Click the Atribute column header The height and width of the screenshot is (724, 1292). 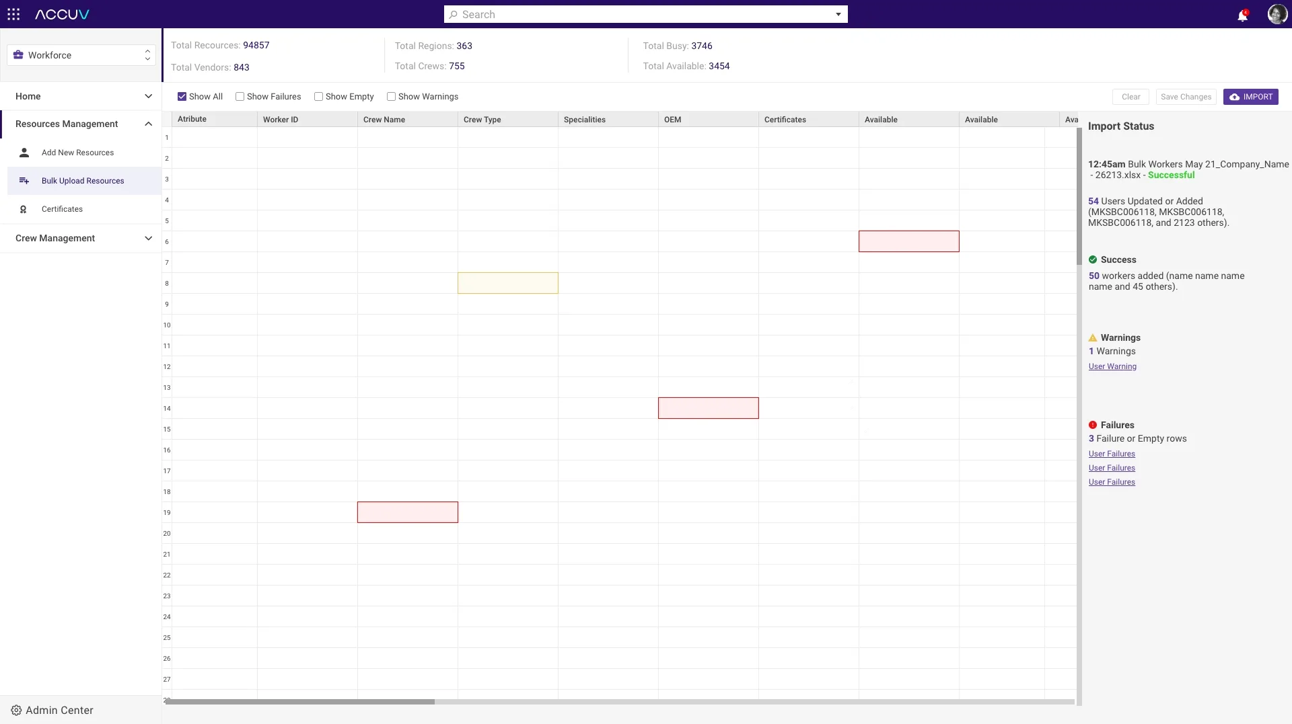click(214, 119)
